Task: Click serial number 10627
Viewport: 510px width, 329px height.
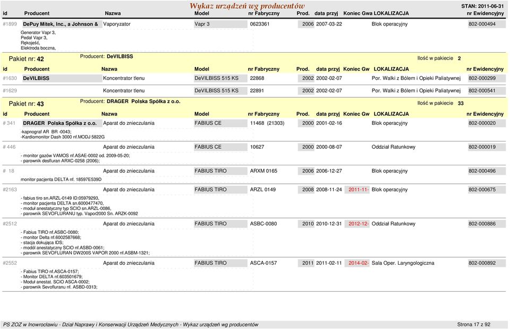Action: pos(257,147)
